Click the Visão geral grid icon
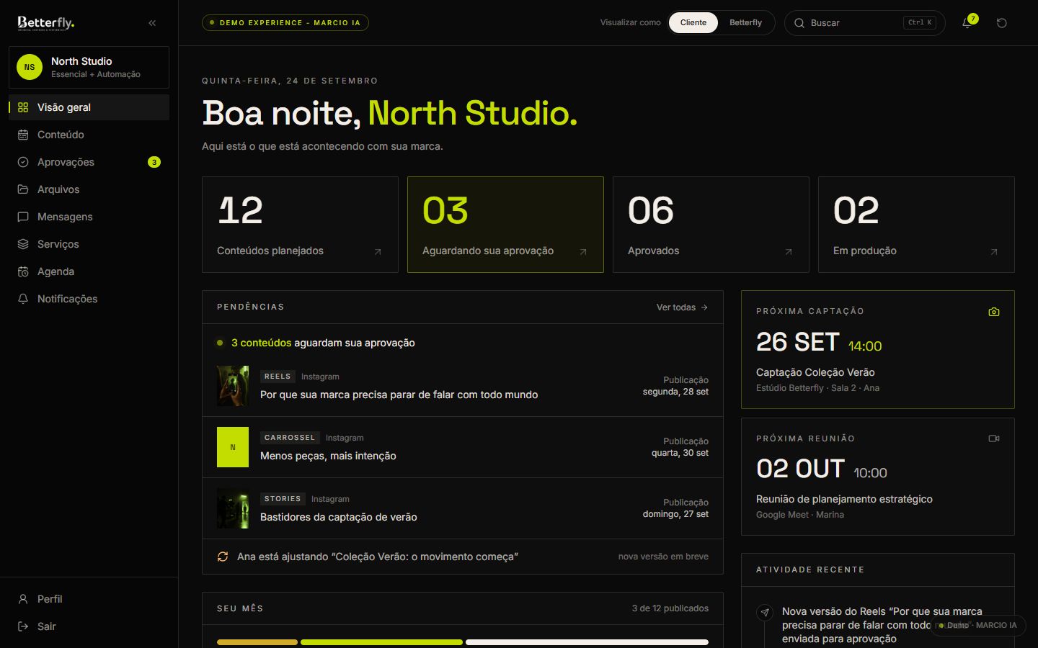This screenshot has width=1038, height=648. point(23,107)
